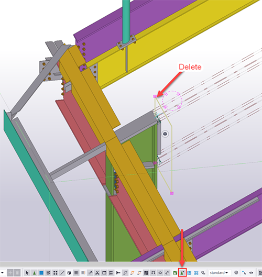Toggle the eye visibility icon
The width and height of the screenshot is (262, 277).
(x=251, y=273)
